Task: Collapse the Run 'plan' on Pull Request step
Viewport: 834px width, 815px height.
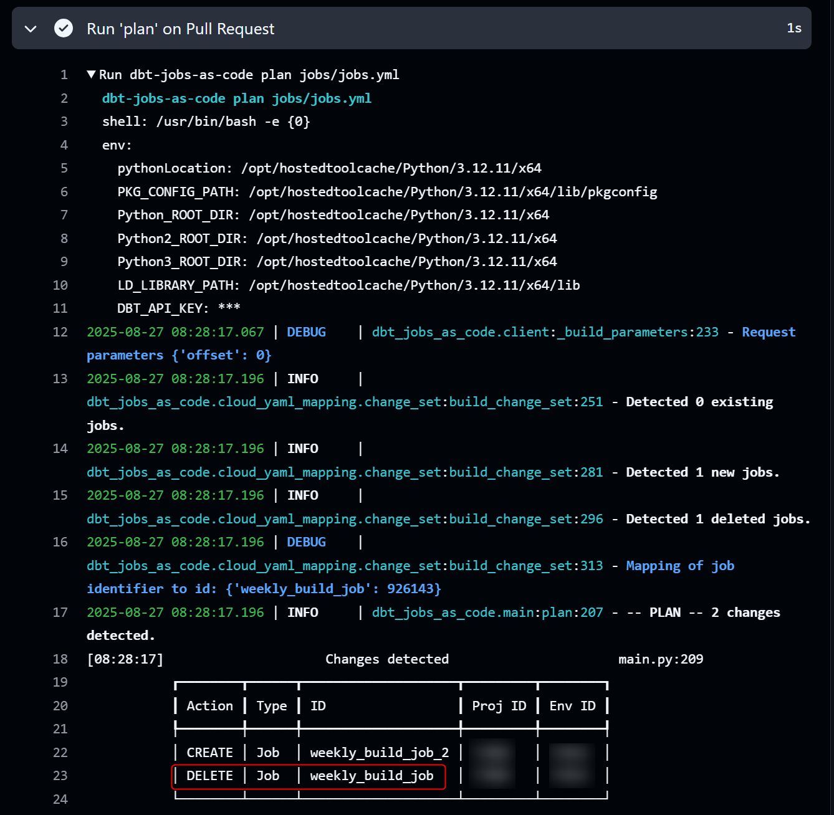Action: pos(31,29)
